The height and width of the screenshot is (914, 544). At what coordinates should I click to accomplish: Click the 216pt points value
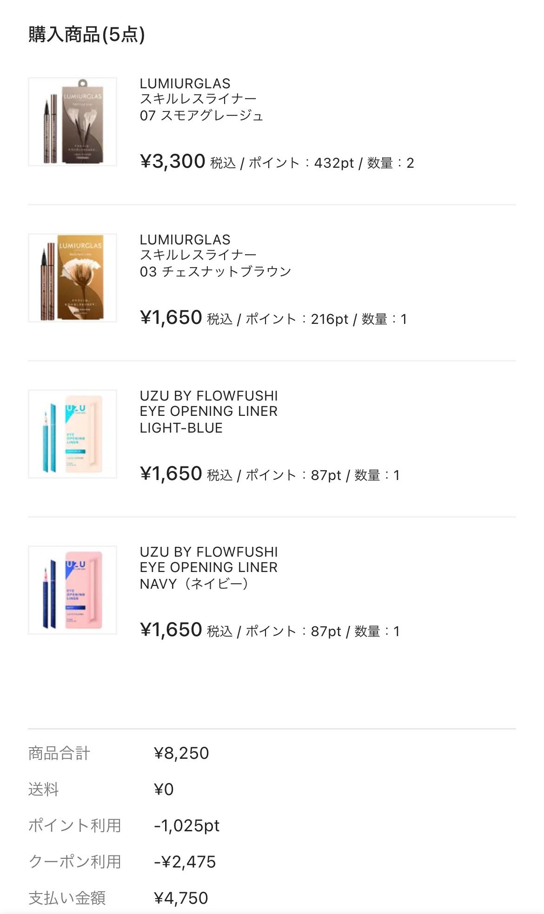point(329,319)
